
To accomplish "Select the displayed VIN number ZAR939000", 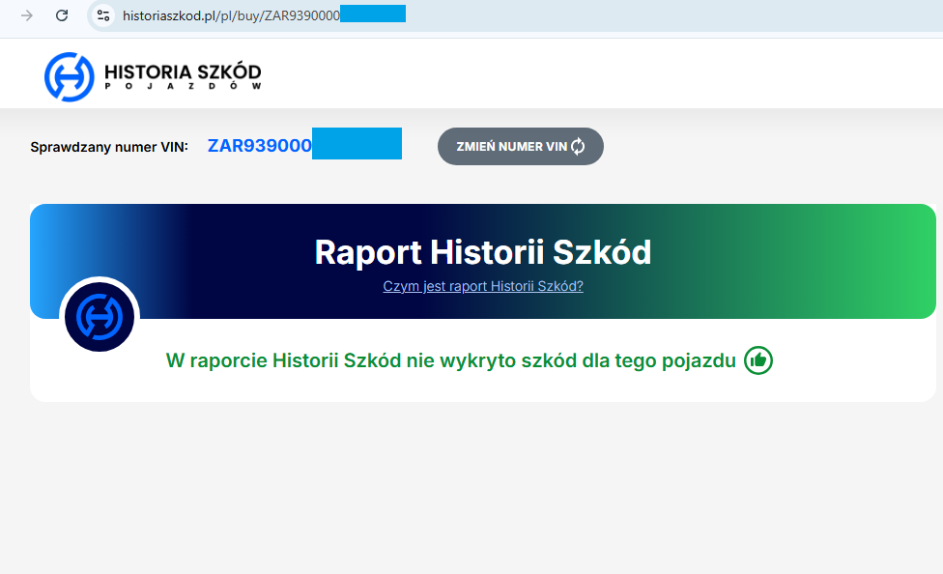I will pyautogui.click(x=259, y=144).
